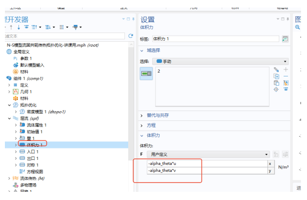Expand the 流体传热 (ht) tree node
This screenshot has width=307, height=200.
(x=9, y=178)
